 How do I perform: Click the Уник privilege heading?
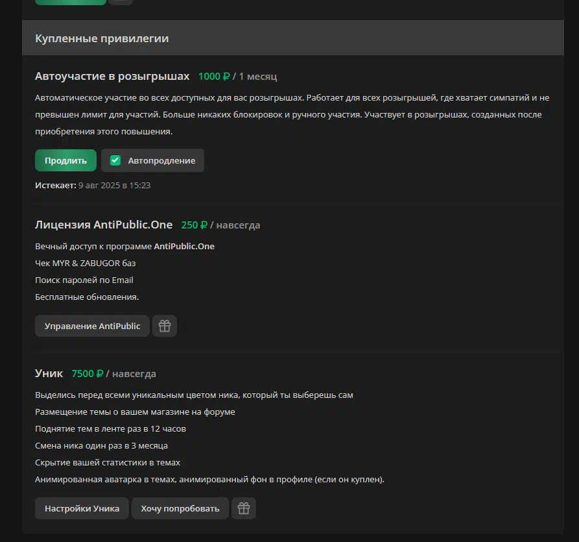[49, 373]
